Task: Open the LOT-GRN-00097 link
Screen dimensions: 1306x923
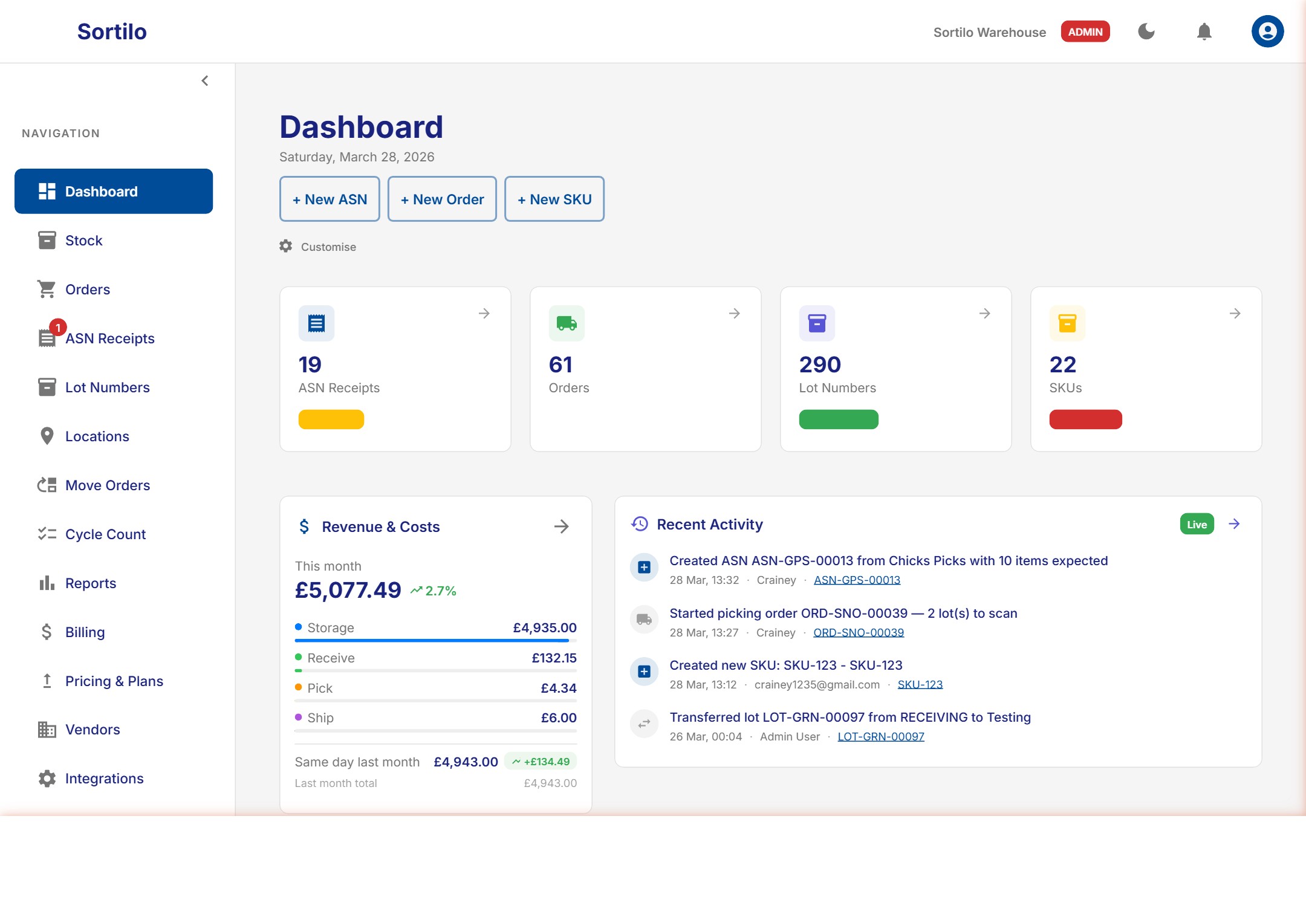Action: pyautogui.click(x=881, y=736)
